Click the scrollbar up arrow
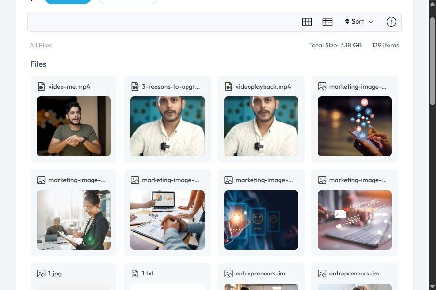 click(432, 4)
